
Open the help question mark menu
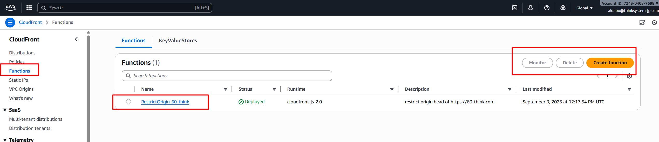click(x=547, y=8)
